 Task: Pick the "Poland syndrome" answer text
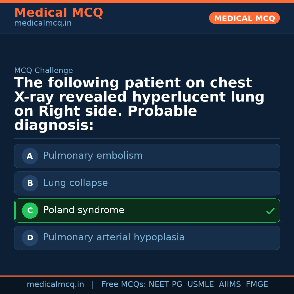click(84, 210)
